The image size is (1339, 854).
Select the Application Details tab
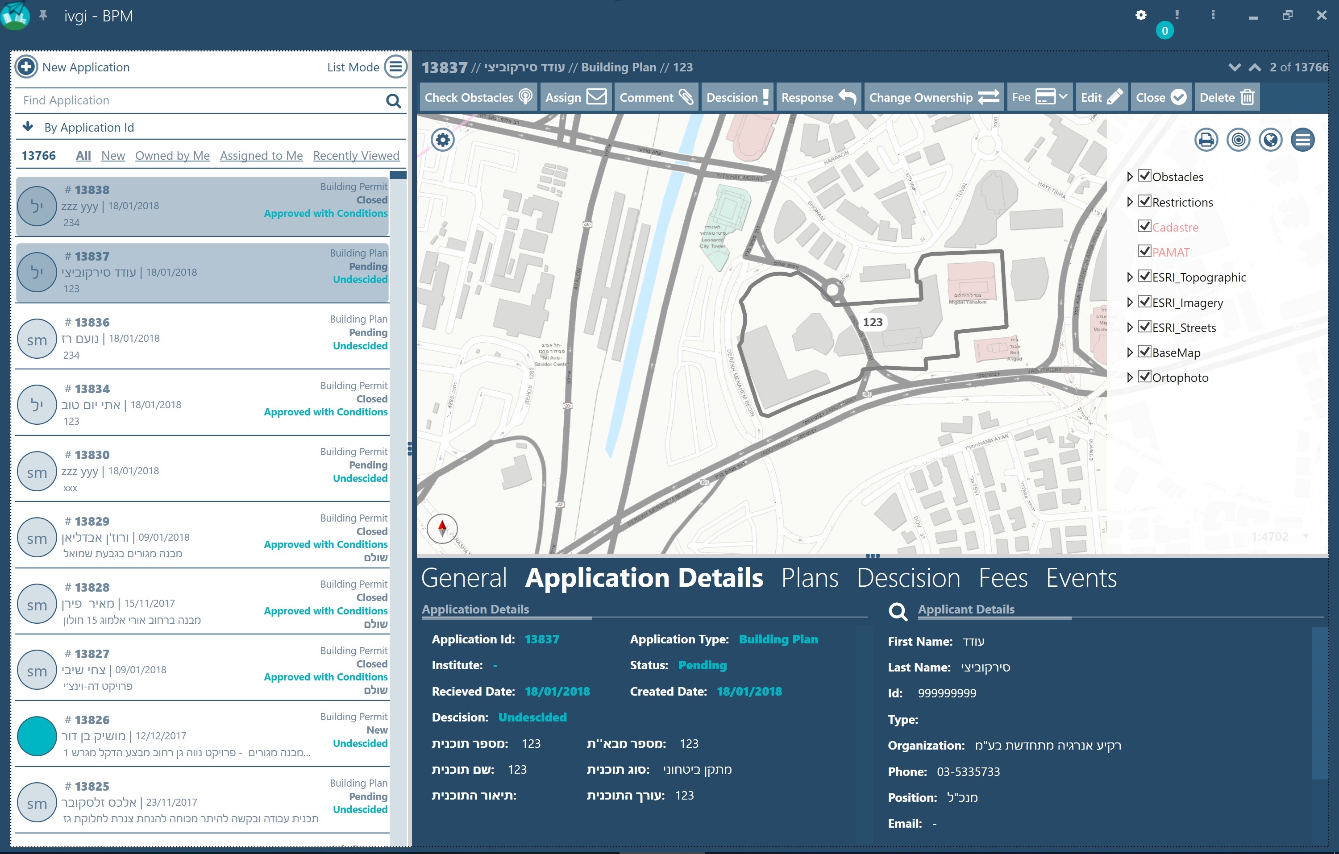[x=644, y=578]
